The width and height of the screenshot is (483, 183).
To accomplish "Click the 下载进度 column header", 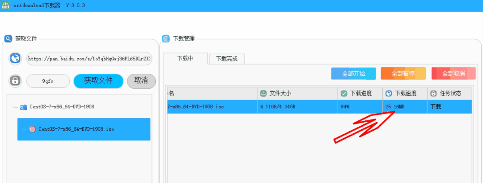I will tap(360, 94).
